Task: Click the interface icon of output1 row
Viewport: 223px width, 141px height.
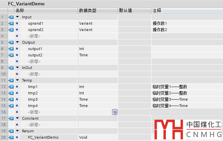Action: [11, 49]
